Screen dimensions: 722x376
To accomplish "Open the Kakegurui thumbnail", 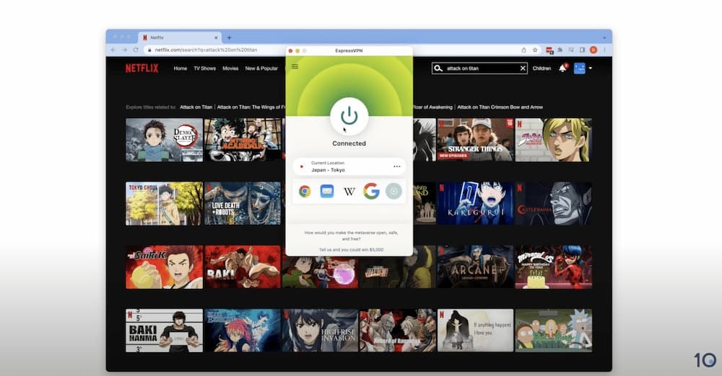I will (475, 203).
